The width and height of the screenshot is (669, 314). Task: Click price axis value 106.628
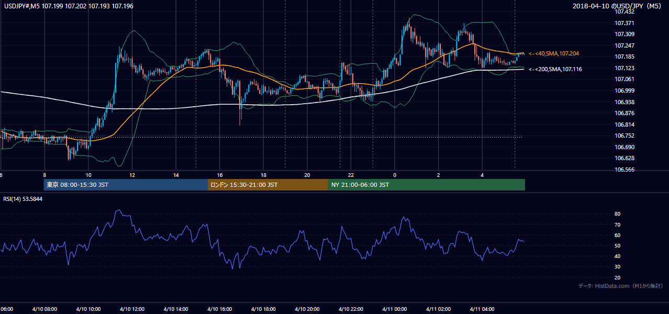click(x=624, y=158)
